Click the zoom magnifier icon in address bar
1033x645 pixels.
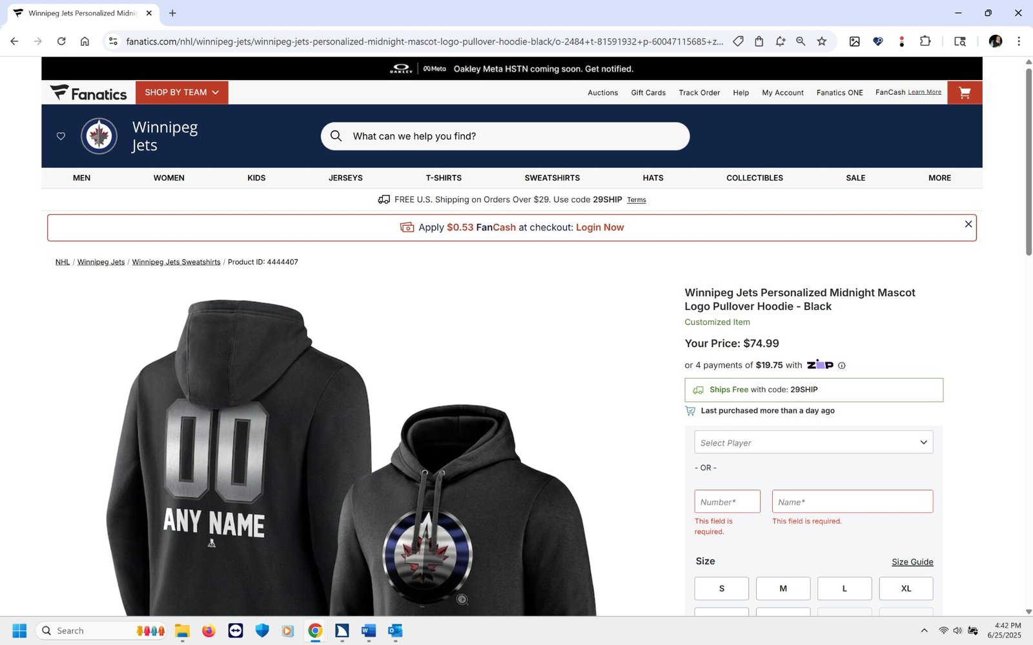(801, 41)
